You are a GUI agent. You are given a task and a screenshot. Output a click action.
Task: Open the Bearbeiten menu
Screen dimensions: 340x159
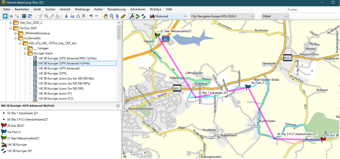pyautogui.click(x=22, y=9)
